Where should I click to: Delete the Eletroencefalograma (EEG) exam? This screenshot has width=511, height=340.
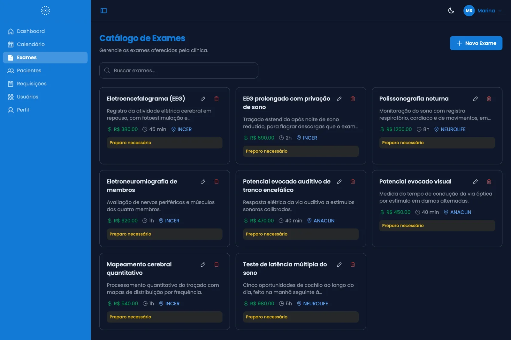tap(217, 99)
